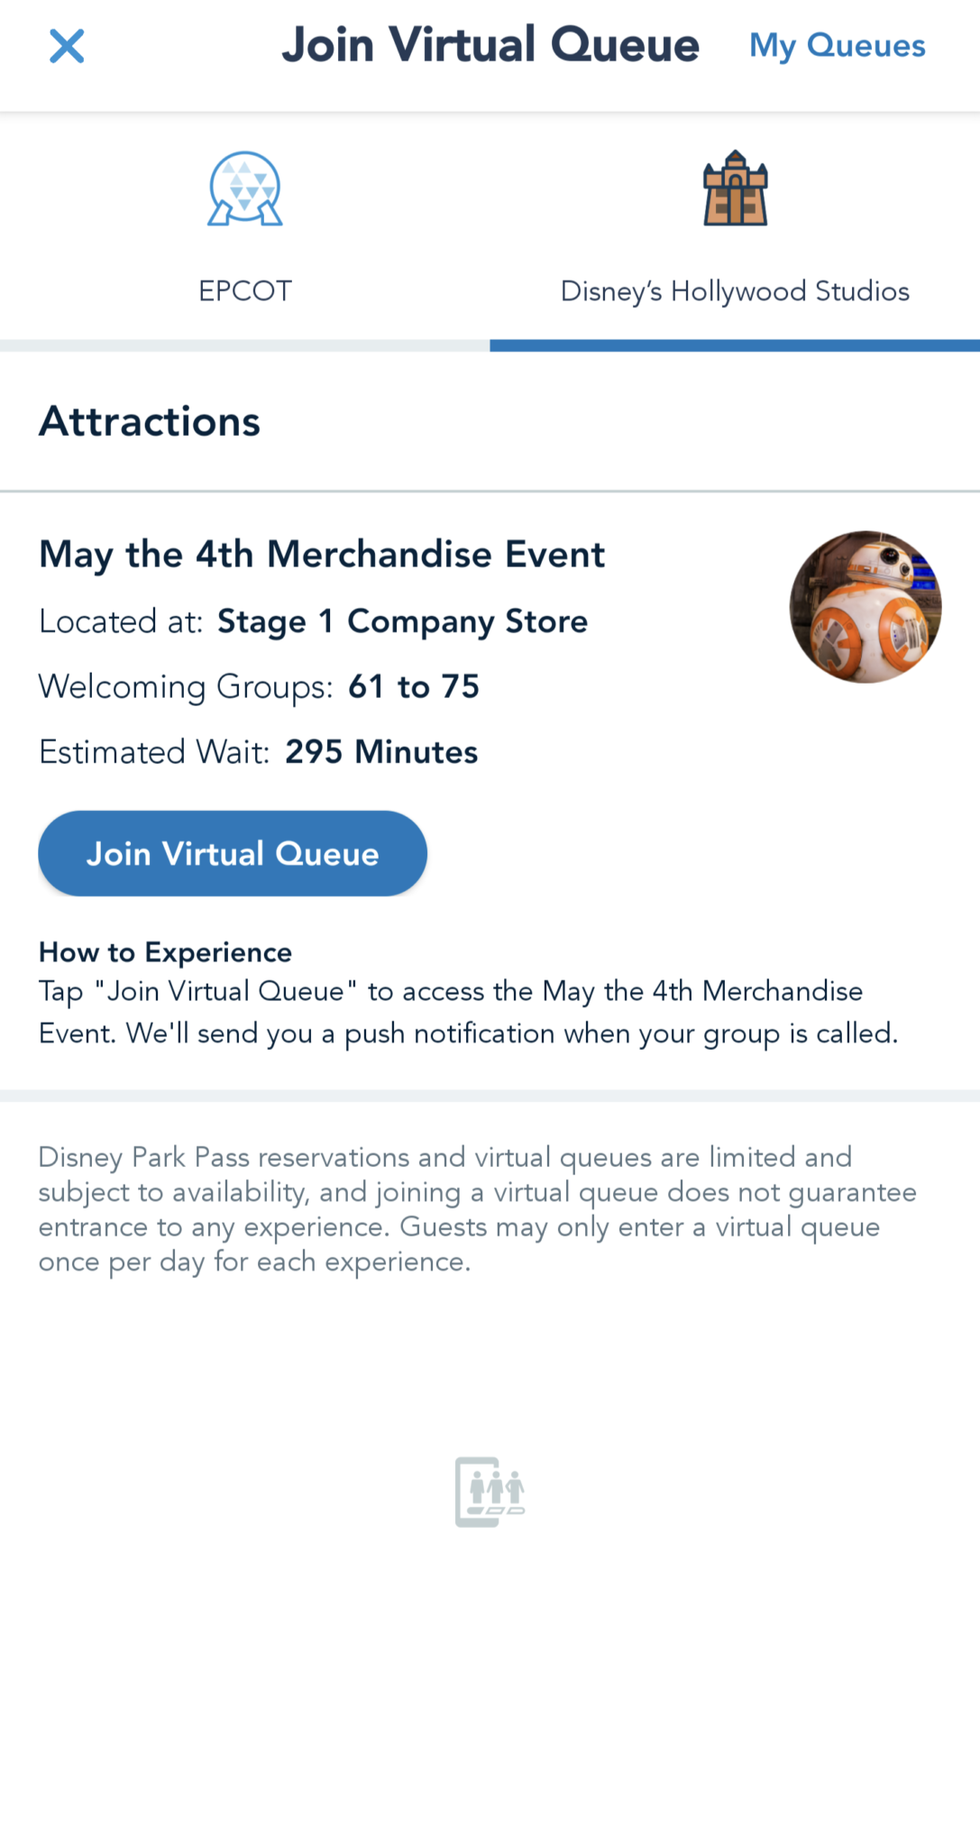This screenshot has height=1847, width=980.
Task: Open the My Queues link
Action: (x=837, y=46)
